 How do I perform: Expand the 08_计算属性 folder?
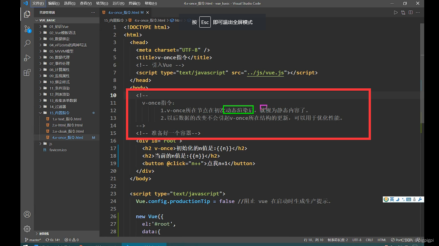pos(66,70)
